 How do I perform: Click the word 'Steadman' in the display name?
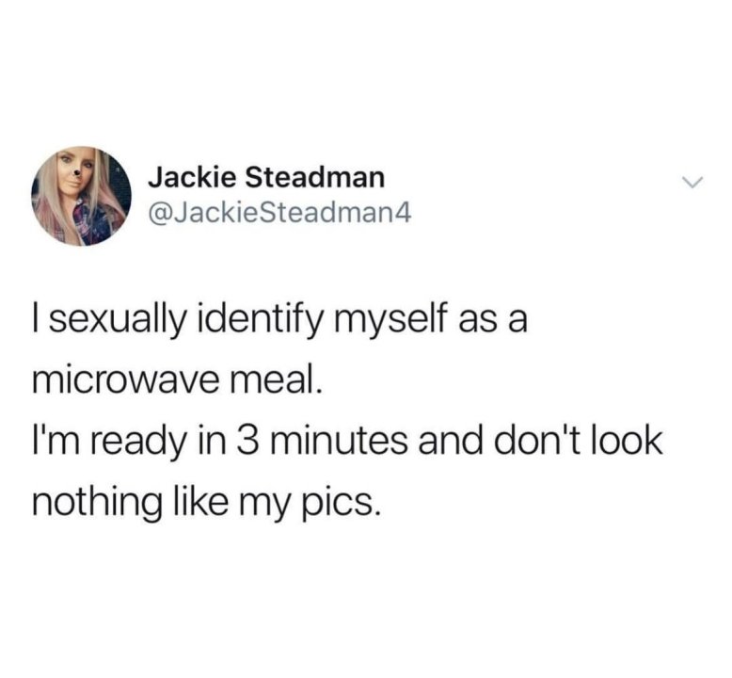point(314,178)
